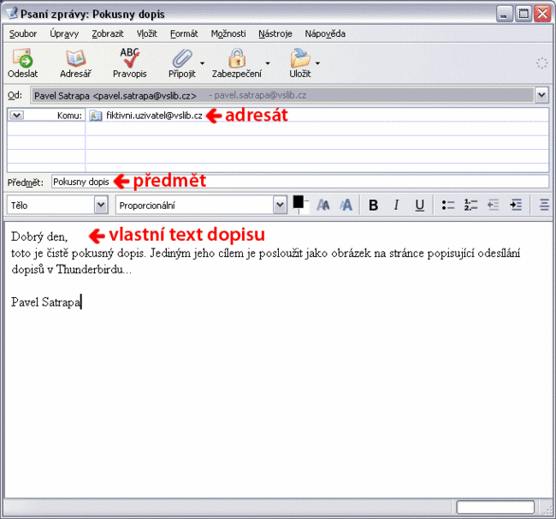Click the signature text Pavel Satrapa
Screen dimensions: 556x519
(46, 302)
